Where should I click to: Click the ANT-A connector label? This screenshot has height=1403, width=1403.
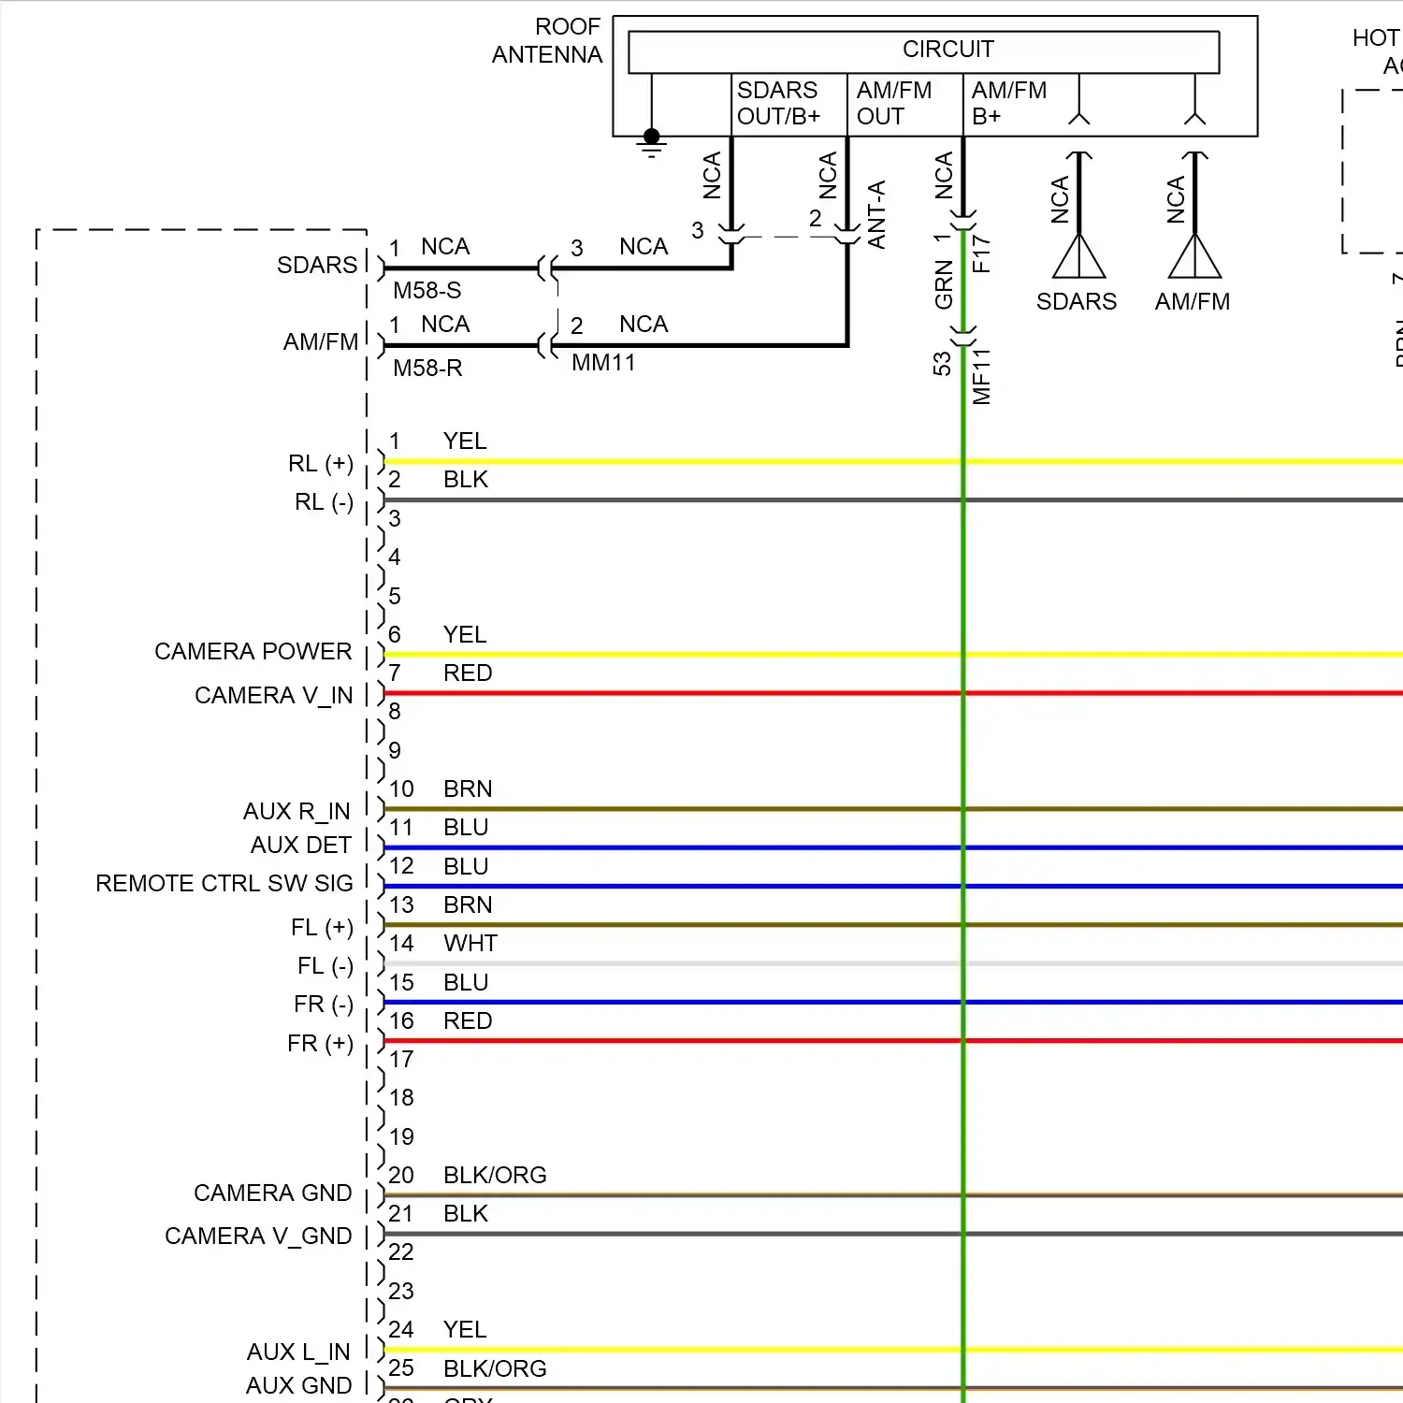876,215
